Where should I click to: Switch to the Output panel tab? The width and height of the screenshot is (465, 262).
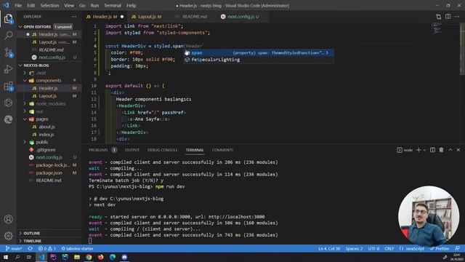[132, 150]
